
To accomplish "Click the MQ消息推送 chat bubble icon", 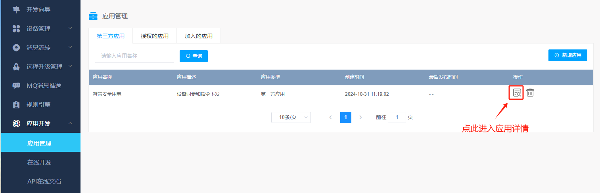I will (16, 85).
